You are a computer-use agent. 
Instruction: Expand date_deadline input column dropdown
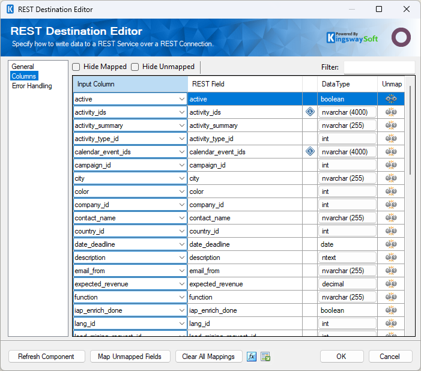tap(182, 244)
